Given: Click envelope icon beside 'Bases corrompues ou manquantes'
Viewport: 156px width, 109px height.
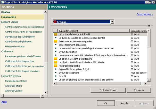Looking at the screenshot, I should (55, 41).
